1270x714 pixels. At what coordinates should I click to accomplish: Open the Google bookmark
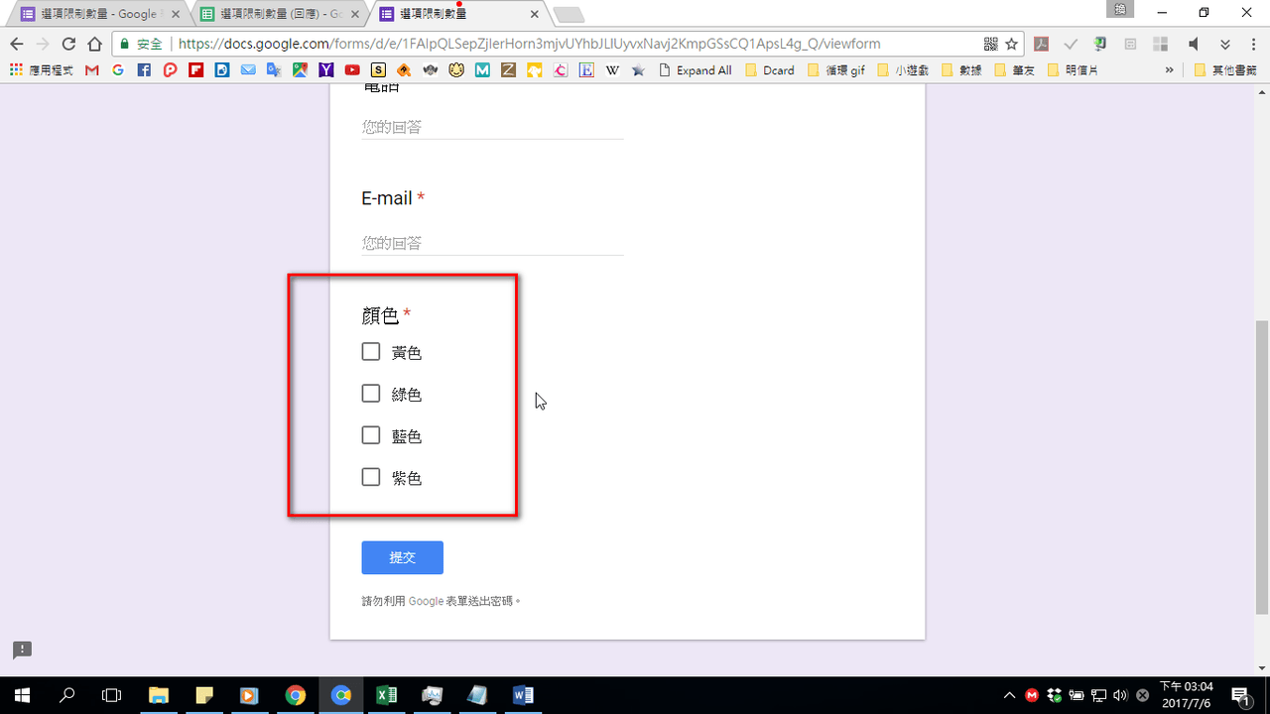point(118,70)
